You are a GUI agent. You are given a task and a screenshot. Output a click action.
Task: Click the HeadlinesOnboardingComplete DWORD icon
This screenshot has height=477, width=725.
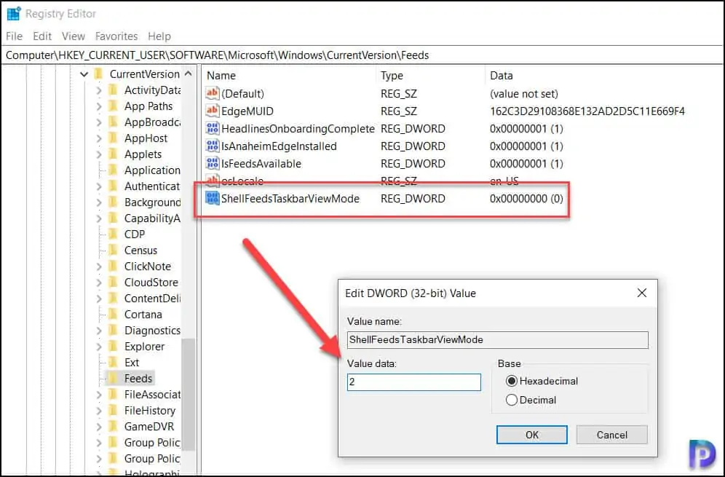click(213, 129)
